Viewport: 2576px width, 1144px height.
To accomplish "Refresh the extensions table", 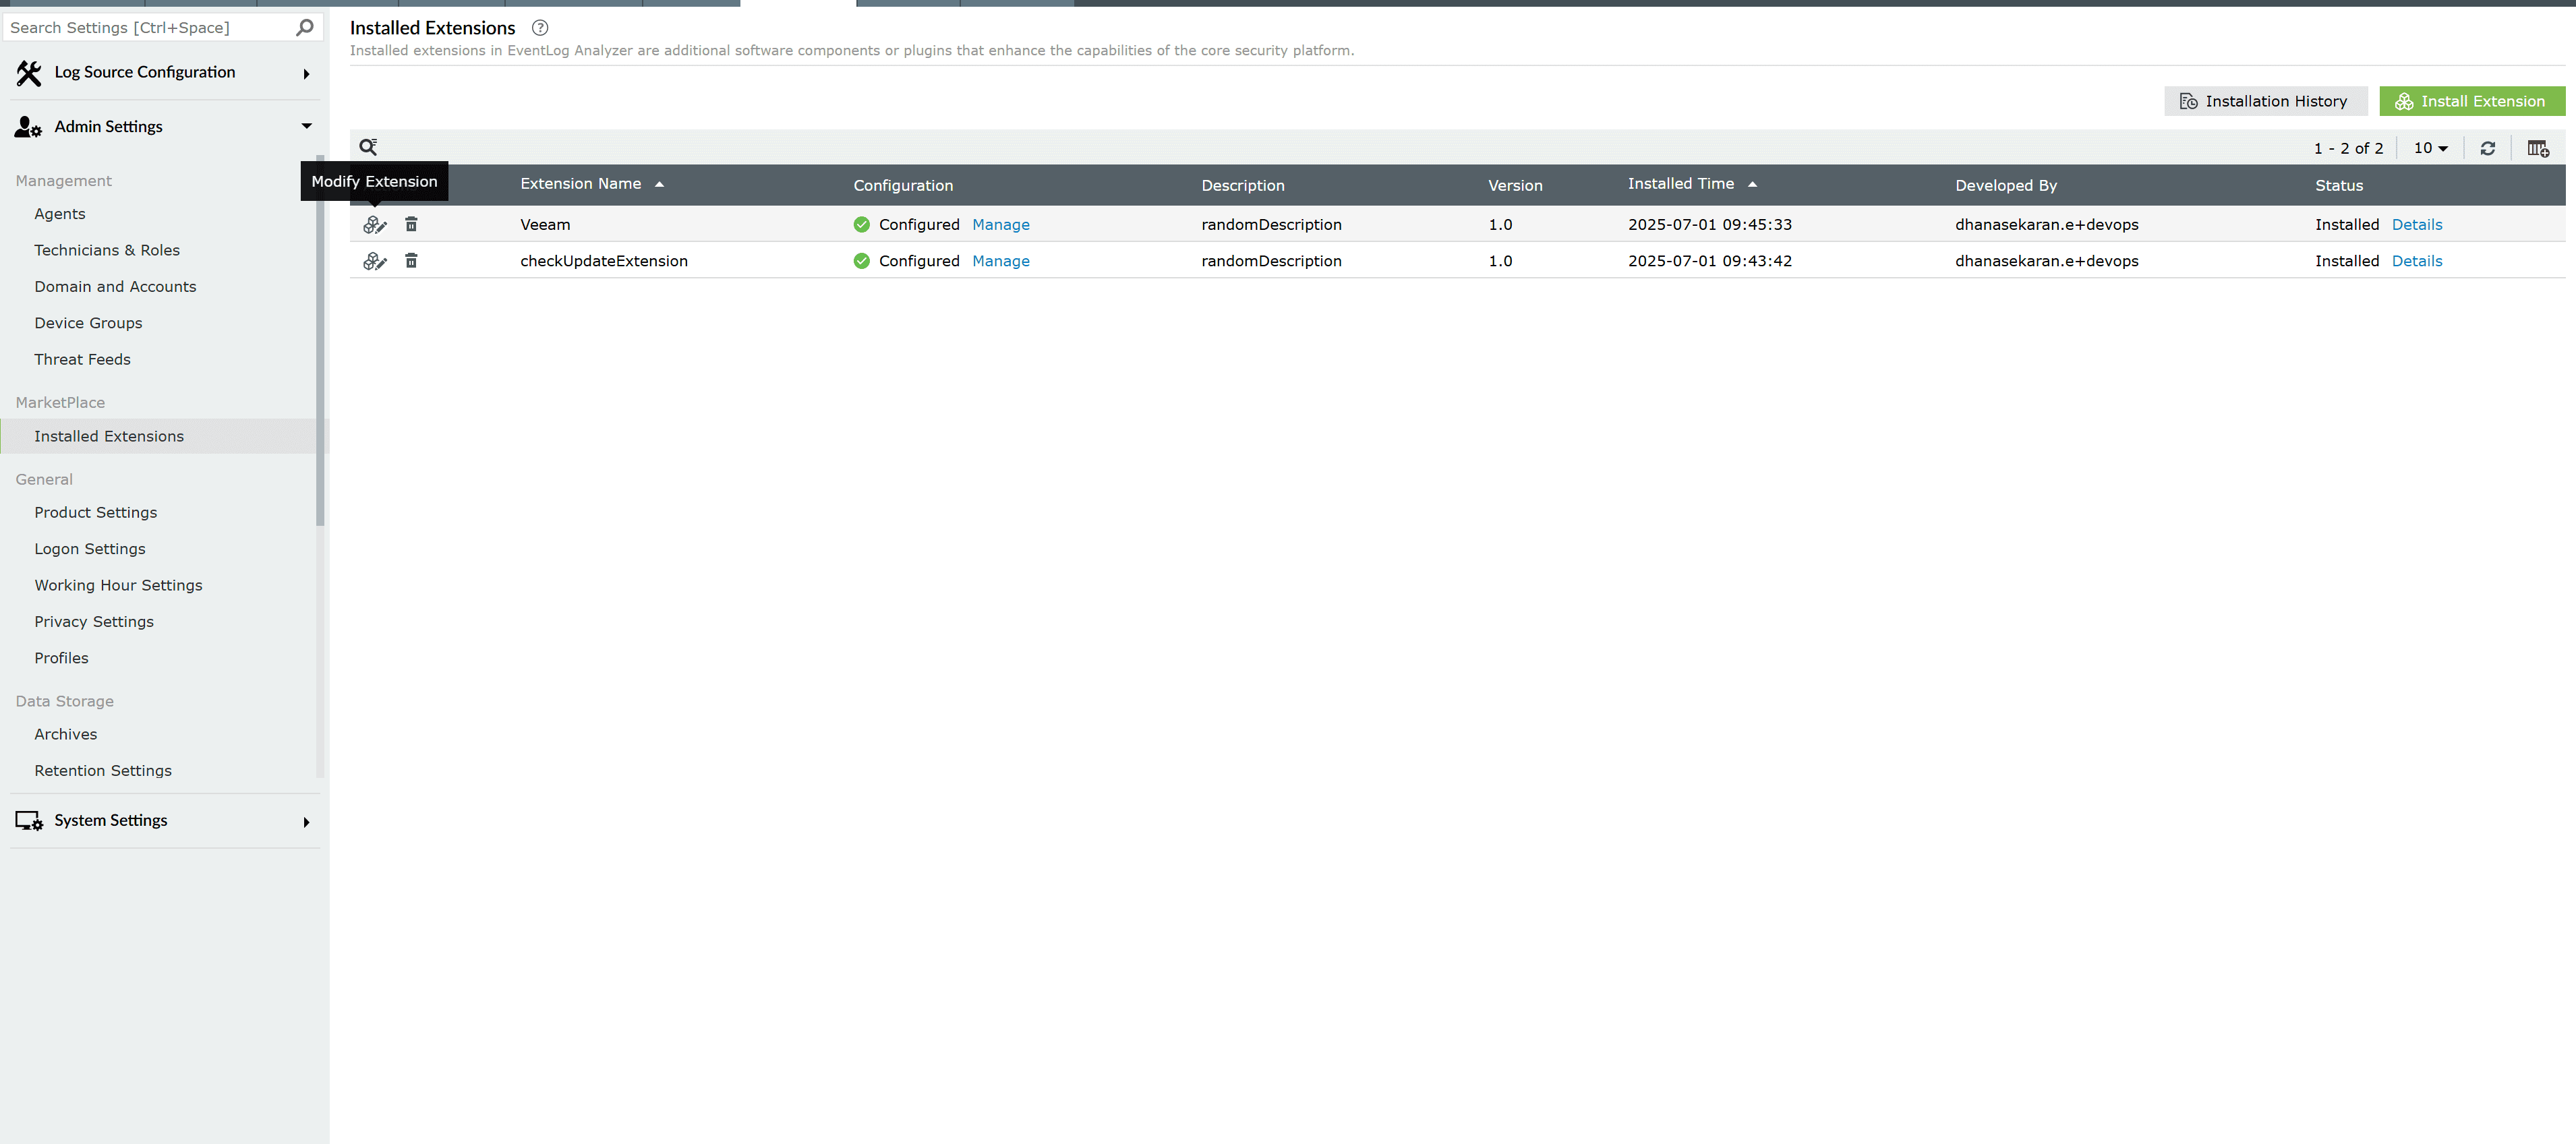I will 2488,147.
